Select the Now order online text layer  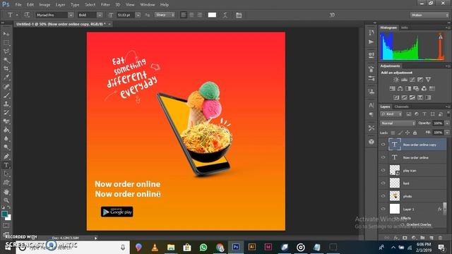coord(415,157)
